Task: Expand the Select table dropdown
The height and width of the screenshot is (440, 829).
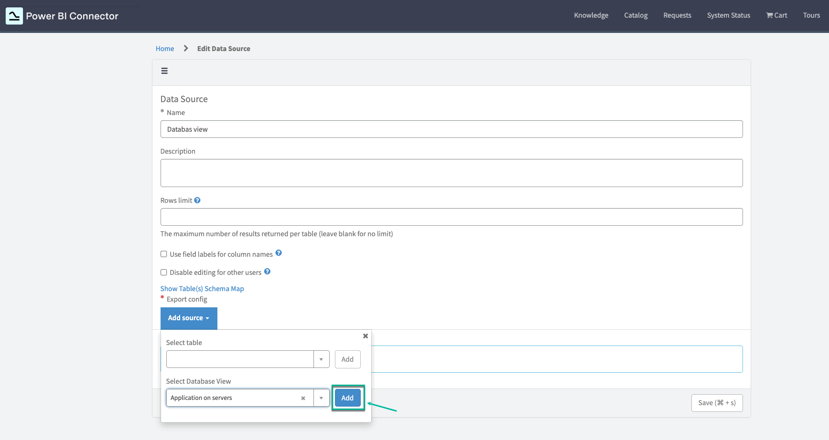Action: (321, 359)
